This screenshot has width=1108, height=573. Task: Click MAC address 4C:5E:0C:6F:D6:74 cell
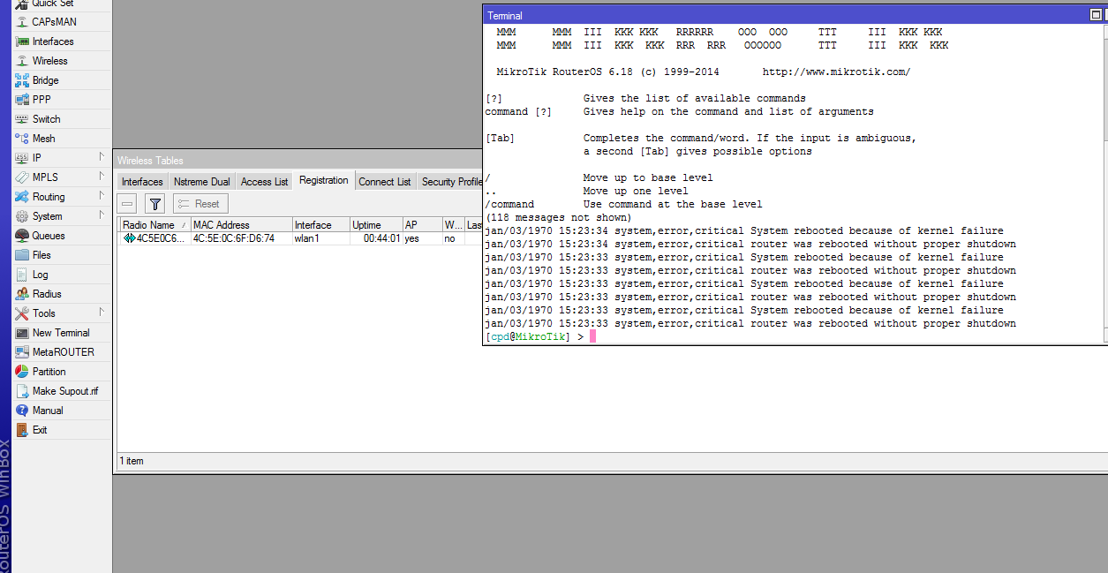234,238
